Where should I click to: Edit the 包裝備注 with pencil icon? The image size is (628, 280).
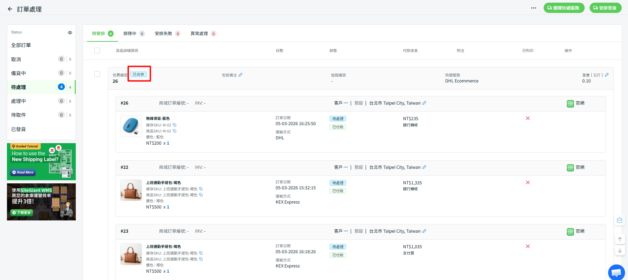(x=241, y=75)
